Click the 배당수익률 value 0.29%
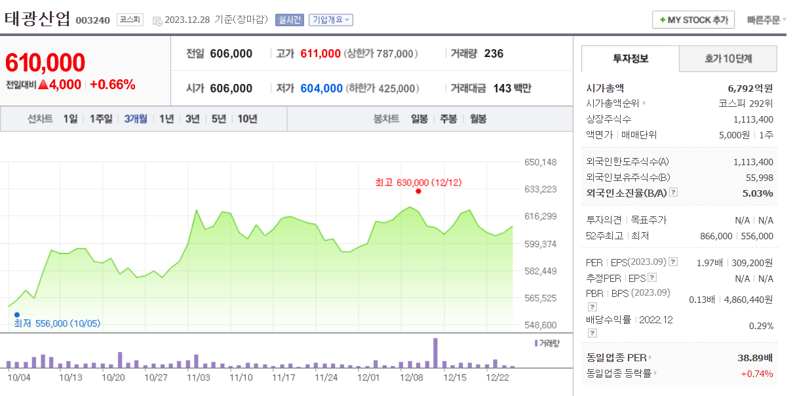 point(761,326)
